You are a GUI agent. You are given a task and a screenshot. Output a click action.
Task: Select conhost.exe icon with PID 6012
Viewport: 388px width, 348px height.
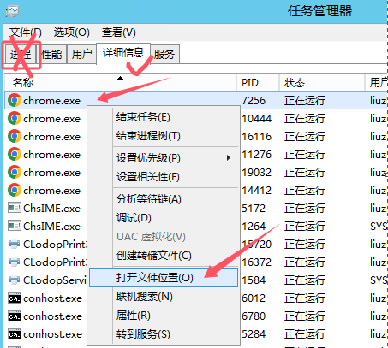tap(15, 298)
